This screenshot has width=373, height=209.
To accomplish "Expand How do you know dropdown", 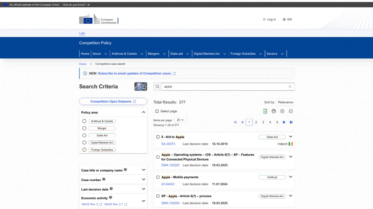I will [76, 5].
